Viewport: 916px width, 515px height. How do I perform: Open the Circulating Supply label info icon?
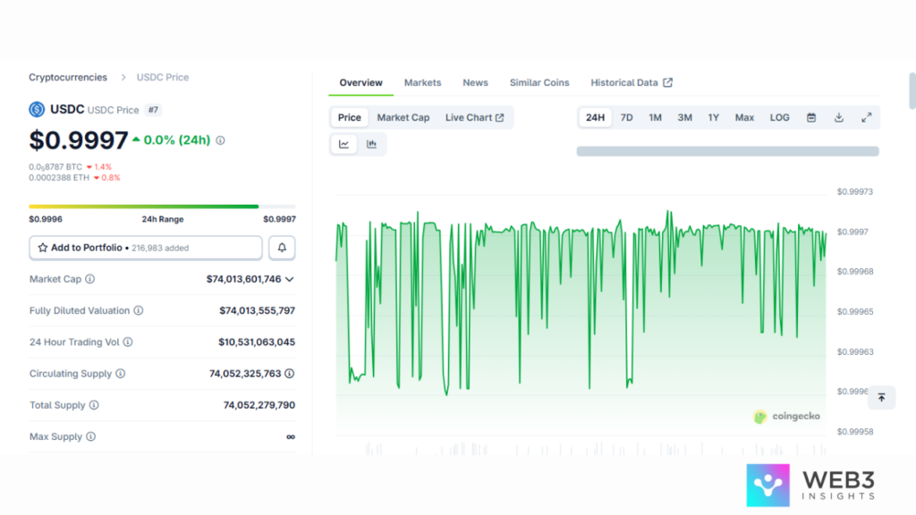pos(121,374)
